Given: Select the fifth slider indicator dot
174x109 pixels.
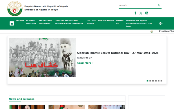Looking at the screenshot, I should (158, 81).
